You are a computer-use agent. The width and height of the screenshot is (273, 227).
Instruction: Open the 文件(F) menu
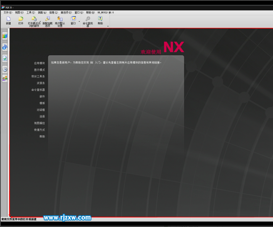point(8,13)
